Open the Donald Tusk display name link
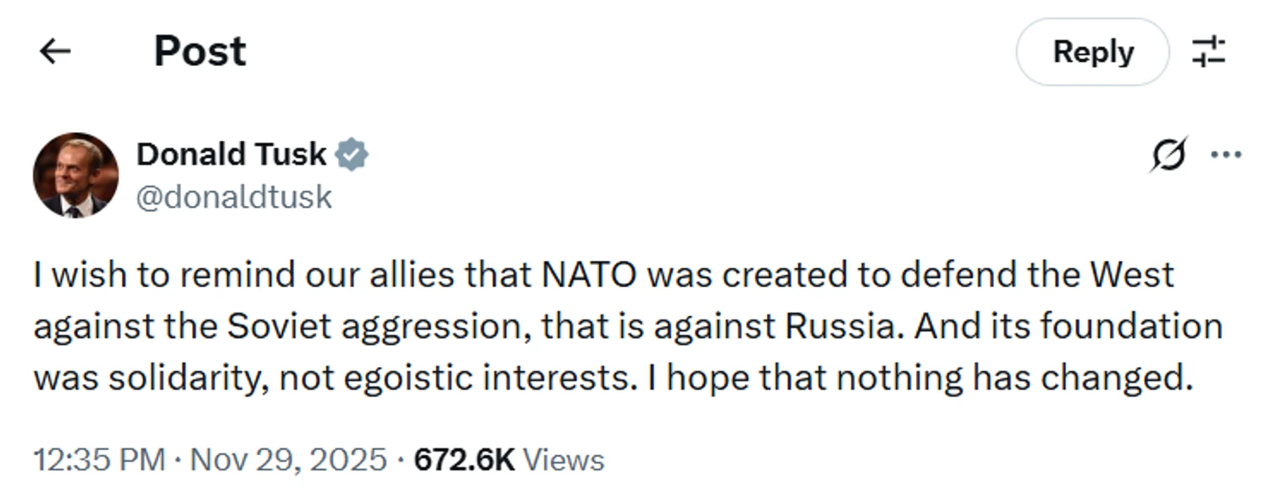 coord(230,154)
